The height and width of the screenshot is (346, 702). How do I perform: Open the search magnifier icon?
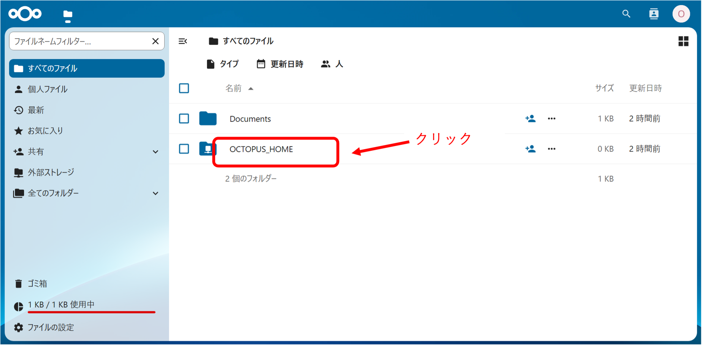coord(626,14)
